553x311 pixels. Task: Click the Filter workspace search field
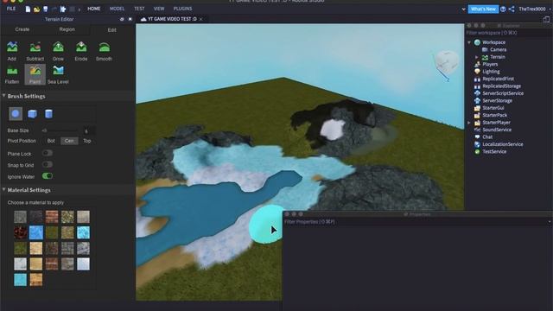click(x=508, y=33)
